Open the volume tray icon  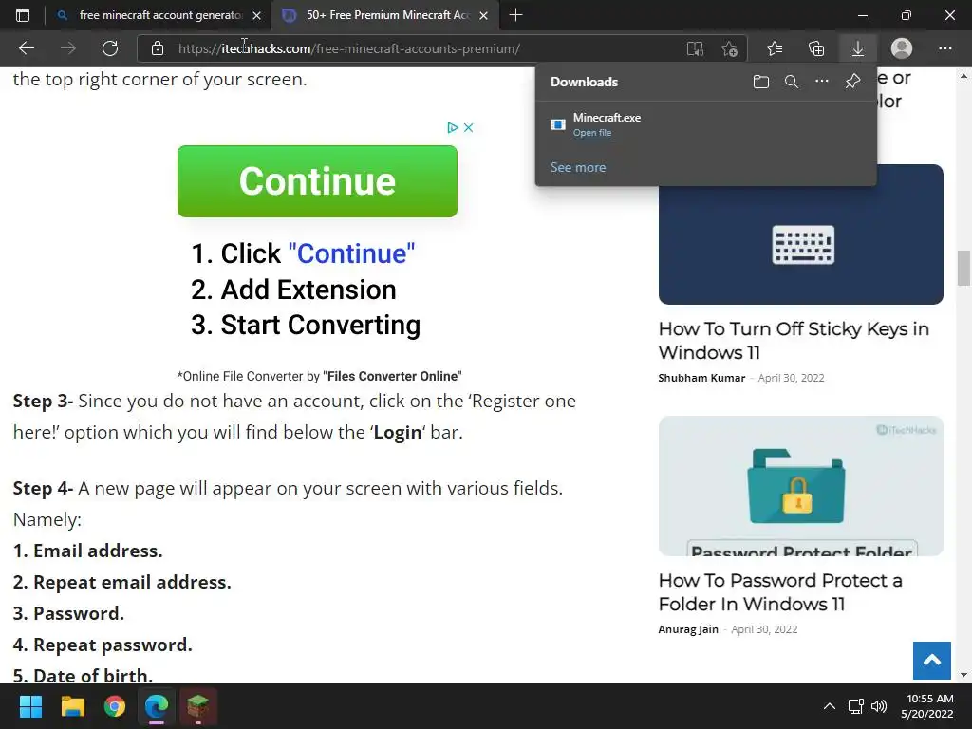(878, 706)
